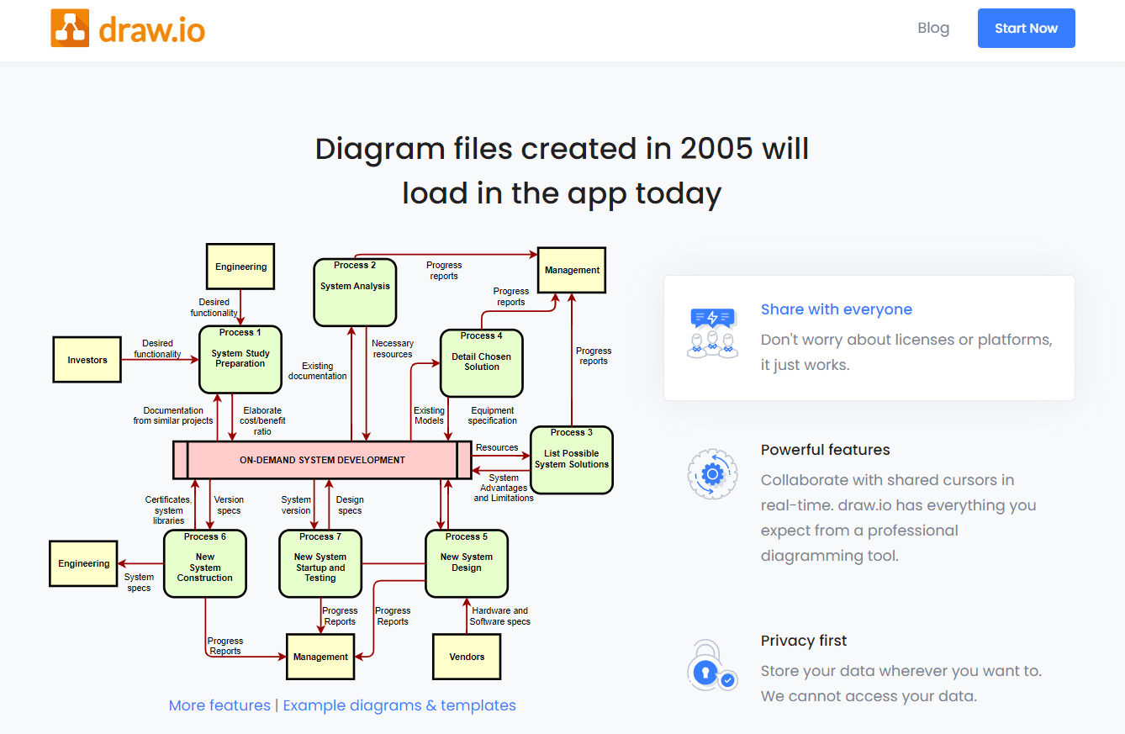Click the Share with everyone heading
The image size is (1125, 734).
click(x=836, y=309)
